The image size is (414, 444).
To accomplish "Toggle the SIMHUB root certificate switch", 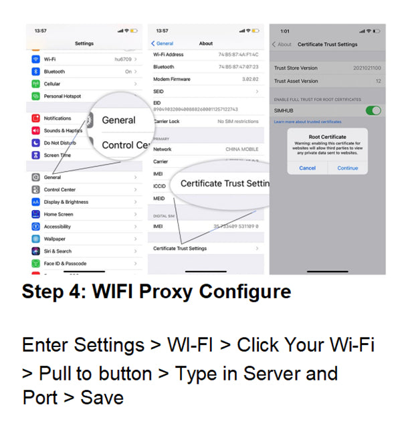I will coord(373,111).
